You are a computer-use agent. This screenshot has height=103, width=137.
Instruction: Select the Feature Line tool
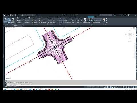click(28, 21)
